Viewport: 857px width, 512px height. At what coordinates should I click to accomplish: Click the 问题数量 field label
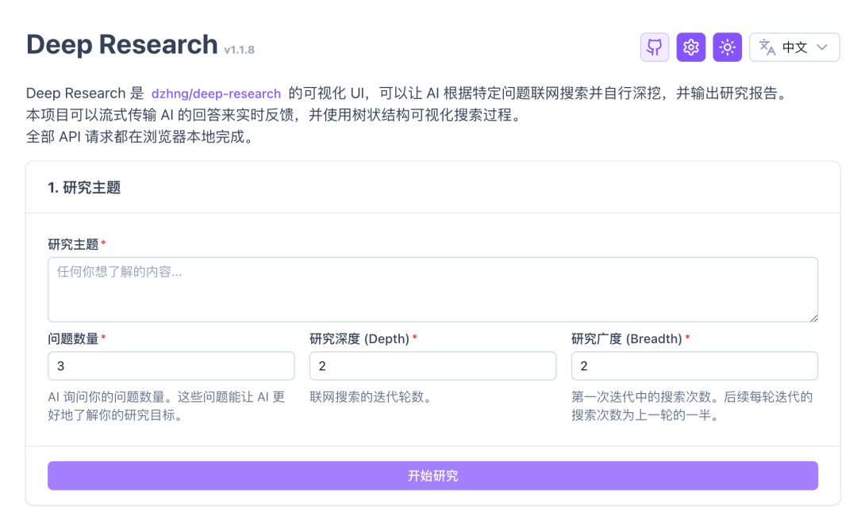coord(73,339)
